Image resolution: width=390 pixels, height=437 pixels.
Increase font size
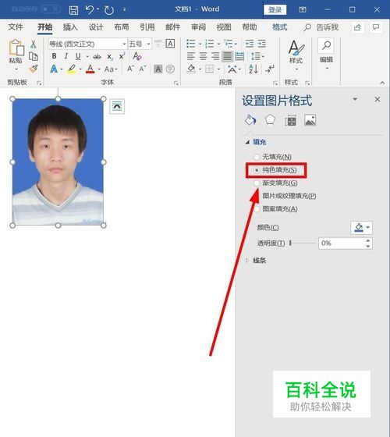coord(130,69)
